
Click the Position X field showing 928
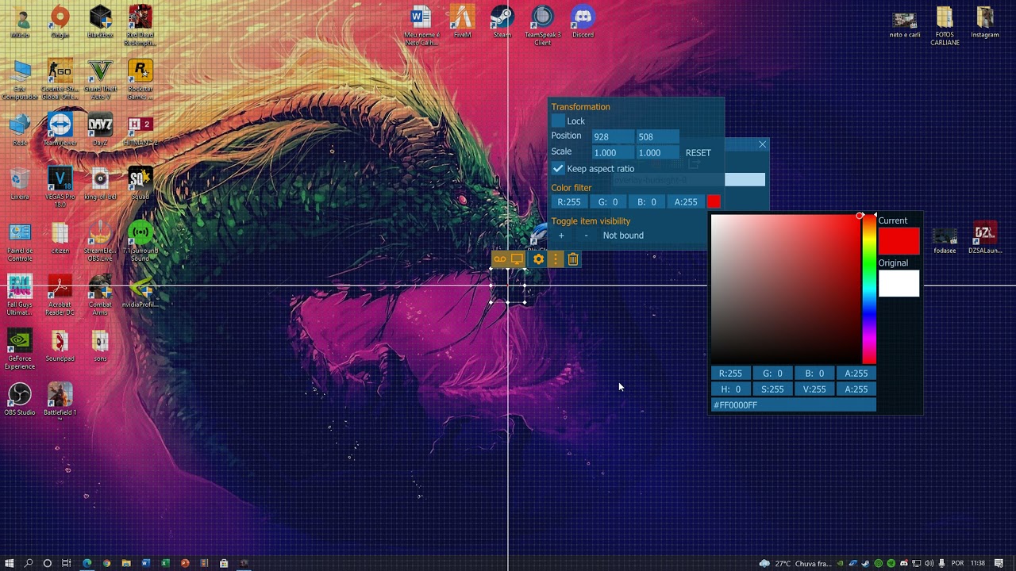pos(613,136)
